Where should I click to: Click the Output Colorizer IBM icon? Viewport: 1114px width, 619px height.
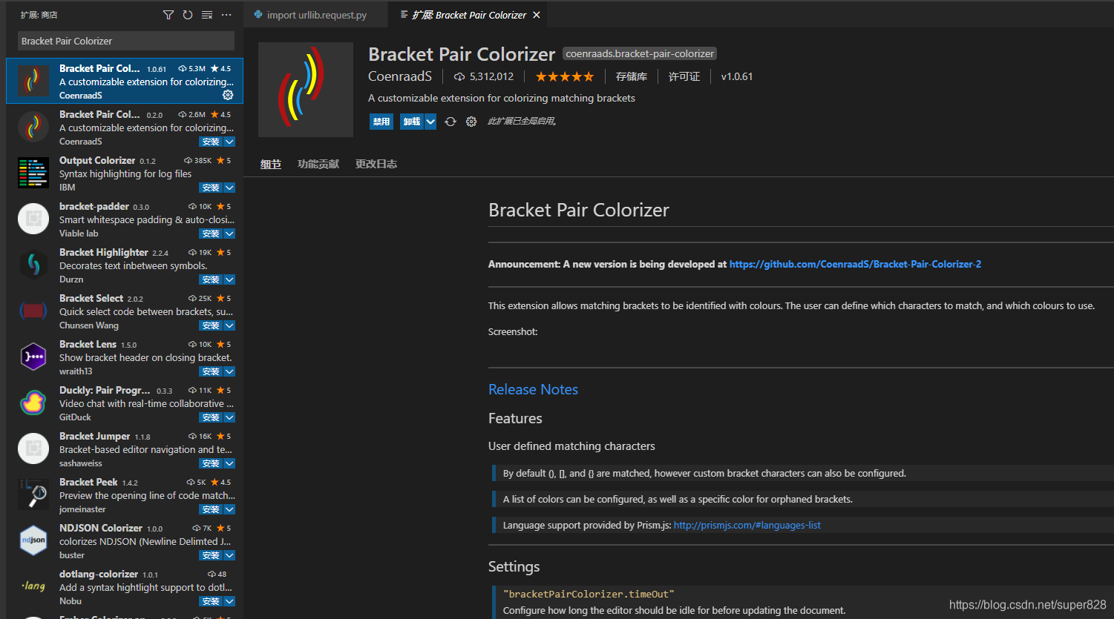click(33, 173)
